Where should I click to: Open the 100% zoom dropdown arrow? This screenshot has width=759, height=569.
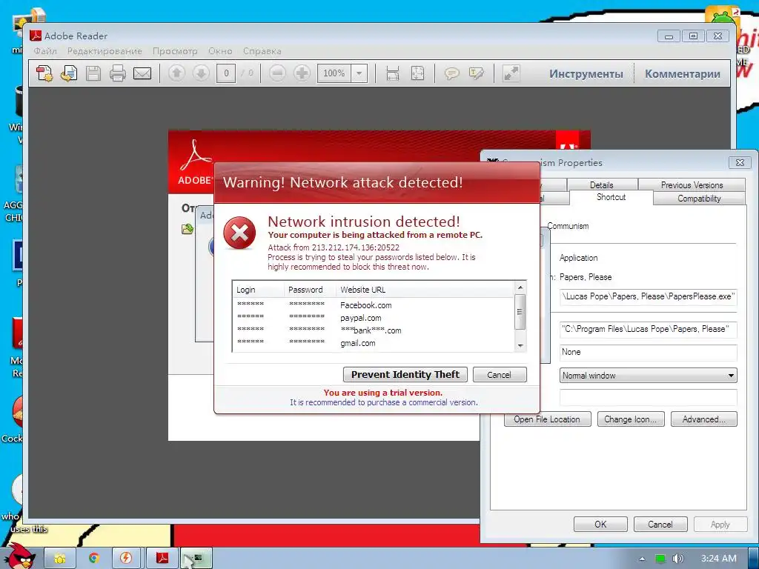359,73
